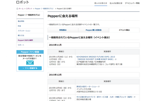The height and width of the screenshot is (101, 156).
Task: Select the 個人のお客さま top tab
Action: point(101,3)
